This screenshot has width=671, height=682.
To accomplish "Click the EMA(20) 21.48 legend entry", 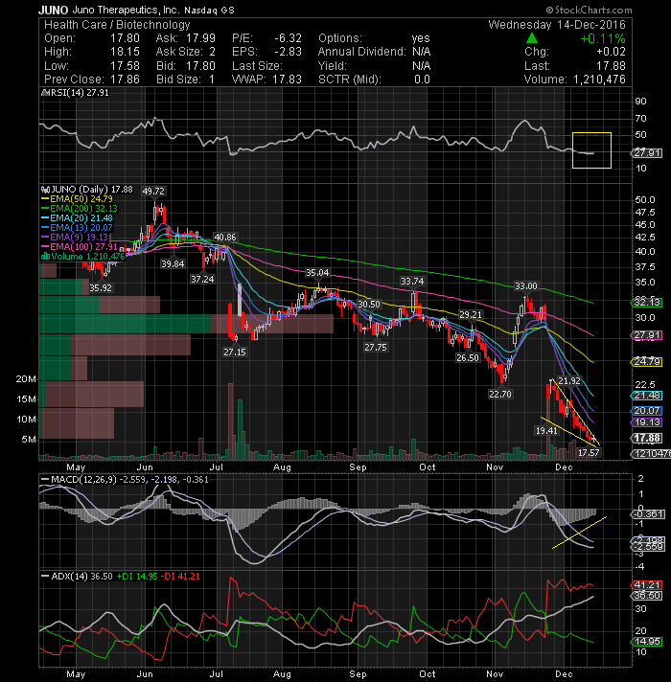I will pos(77,218).
